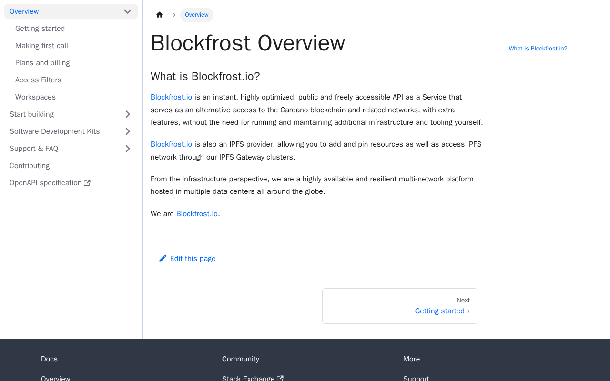Expand the Start building section arrow

pos(128,114)
